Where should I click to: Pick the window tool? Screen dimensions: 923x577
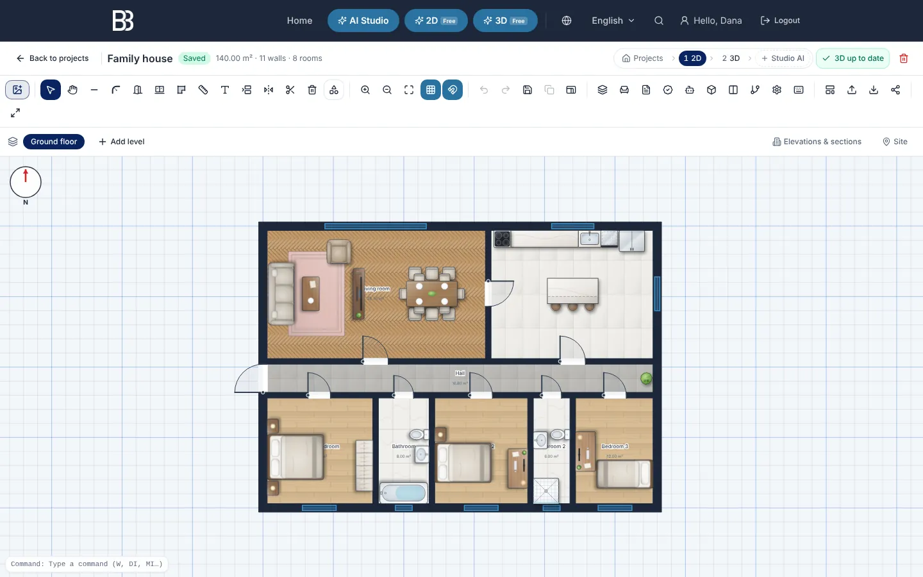(160, 90)
